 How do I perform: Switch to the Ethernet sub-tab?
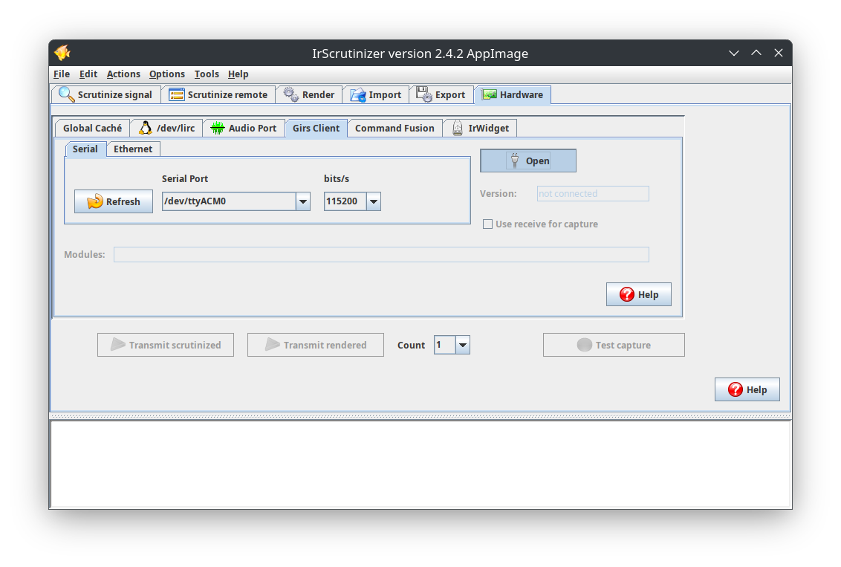133,149
